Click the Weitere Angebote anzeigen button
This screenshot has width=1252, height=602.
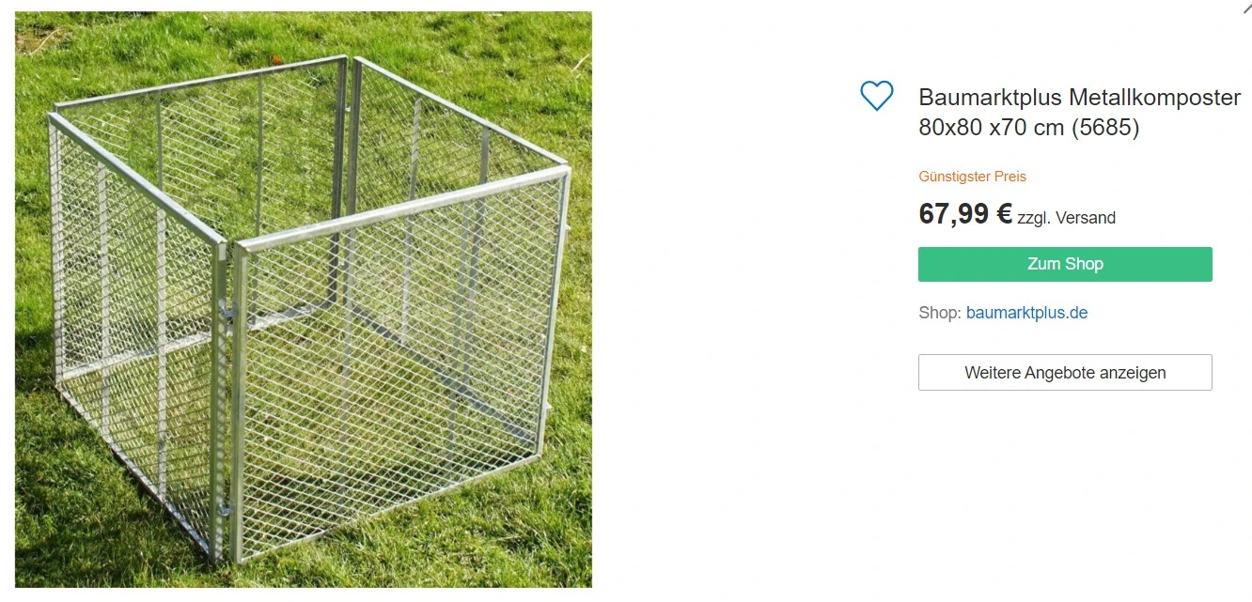tap(1065, 373)
